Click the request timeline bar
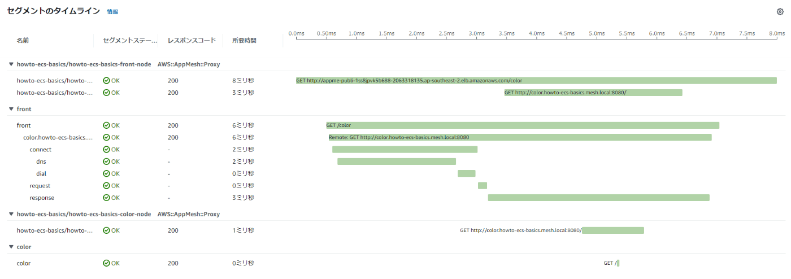This screenshot has width=791, height=279. coord(483,186)
